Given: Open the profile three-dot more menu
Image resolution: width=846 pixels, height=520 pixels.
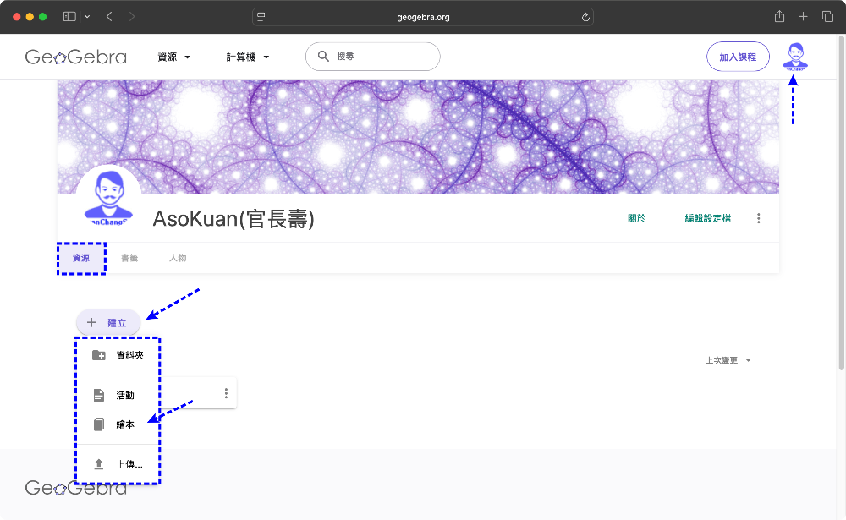Looking at the screenshot, I should [x=758, y=218].
